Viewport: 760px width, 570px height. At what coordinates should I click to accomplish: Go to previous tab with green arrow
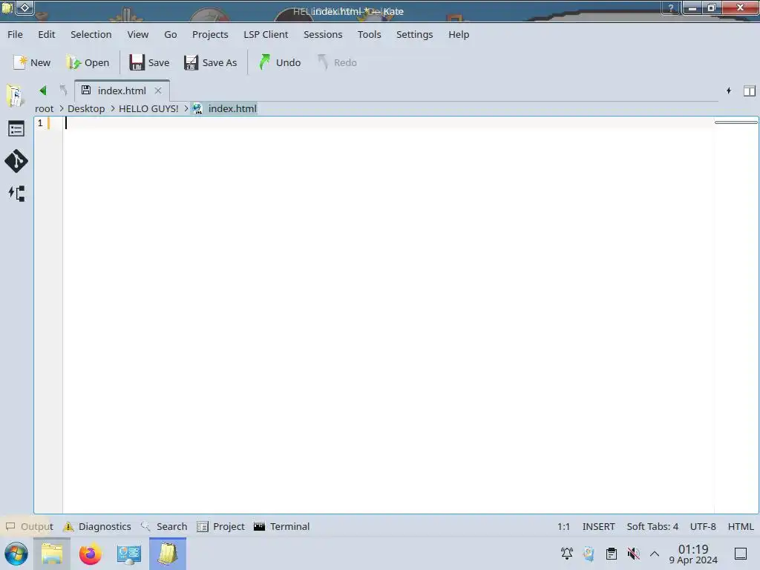[43, 91]
